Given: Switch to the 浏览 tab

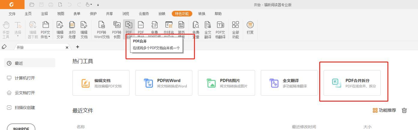Looking at the screenshot, I should point(126,14).
